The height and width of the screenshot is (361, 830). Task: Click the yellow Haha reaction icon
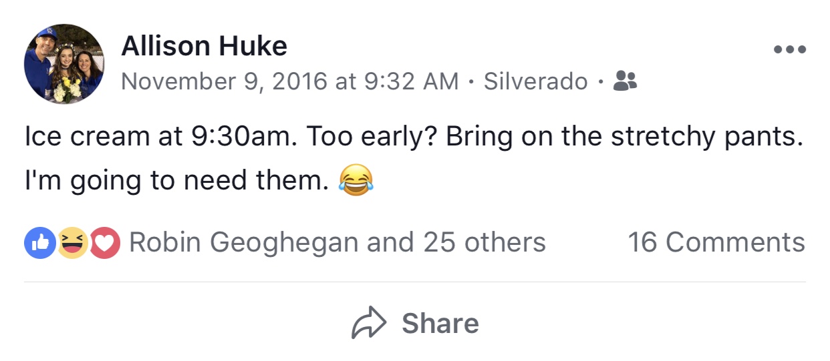pyautogui.click(x=72, y=243)
